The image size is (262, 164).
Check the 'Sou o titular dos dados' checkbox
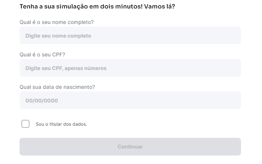pyautogui.click(x=25, y=124)
